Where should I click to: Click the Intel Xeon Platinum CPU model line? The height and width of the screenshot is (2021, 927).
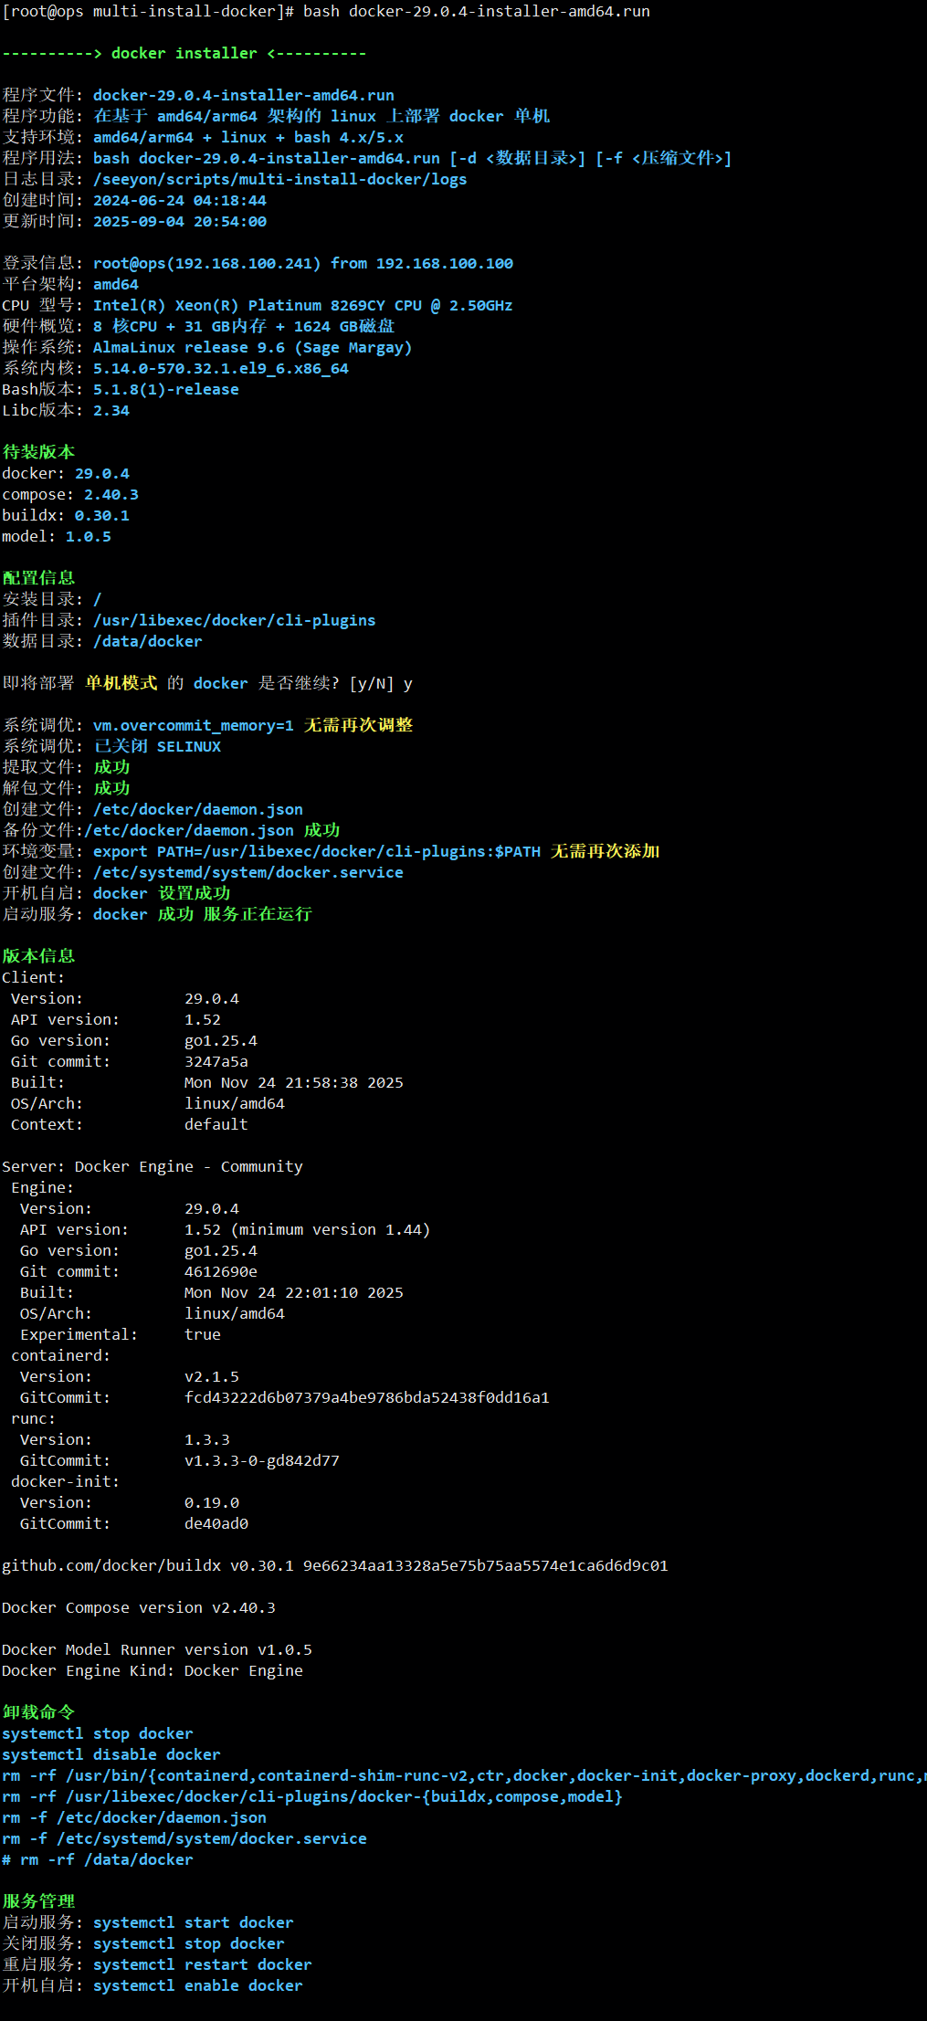(302, 306)
